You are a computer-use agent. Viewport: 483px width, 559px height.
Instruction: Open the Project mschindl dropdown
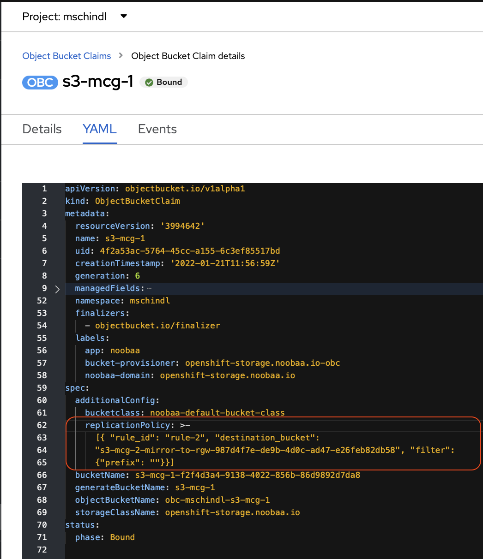pos(75,17)
